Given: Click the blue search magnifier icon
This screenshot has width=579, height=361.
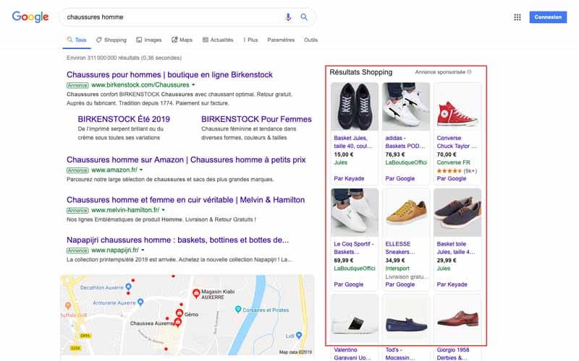Looking at the screenshot, I should point(304,17).
